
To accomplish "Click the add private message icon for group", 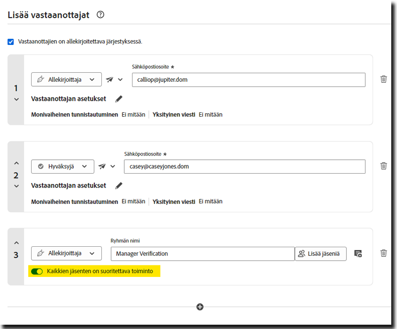I will pyautogui.click(x=358, y=253).
